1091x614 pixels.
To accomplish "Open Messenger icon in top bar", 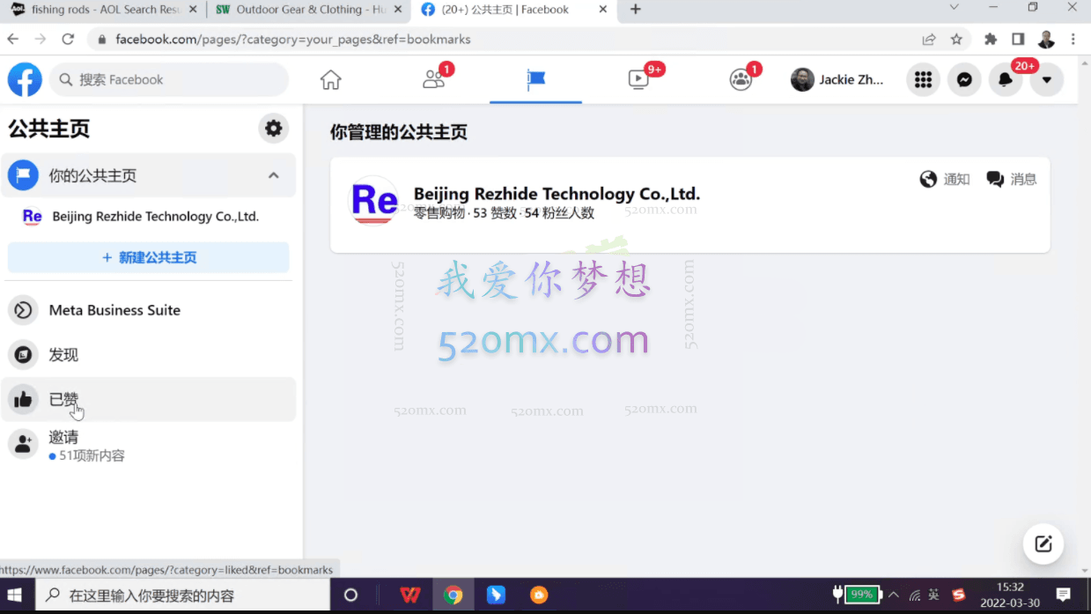I will tap(964, 79).
